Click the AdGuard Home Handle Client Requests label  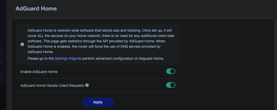click(52, 85)
